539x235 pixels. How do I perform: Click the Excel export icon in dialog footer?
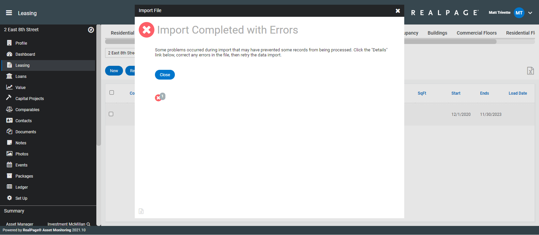141,211
